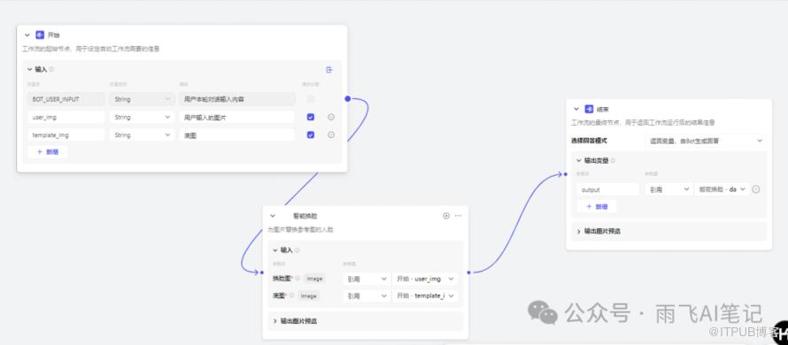788x345 pixels.
Task: Click the output variable name field
Action: pos(607,190)
